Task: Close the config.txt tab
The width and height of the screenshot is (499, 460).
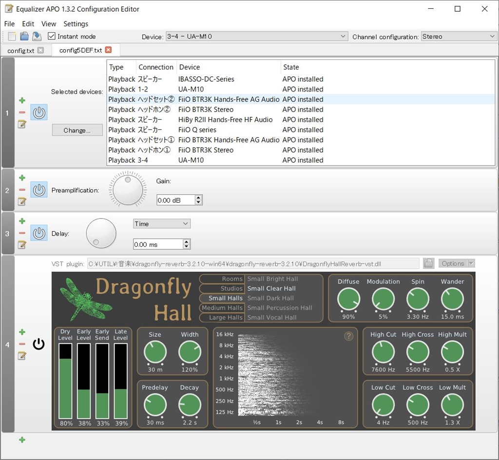Action: 40,50
